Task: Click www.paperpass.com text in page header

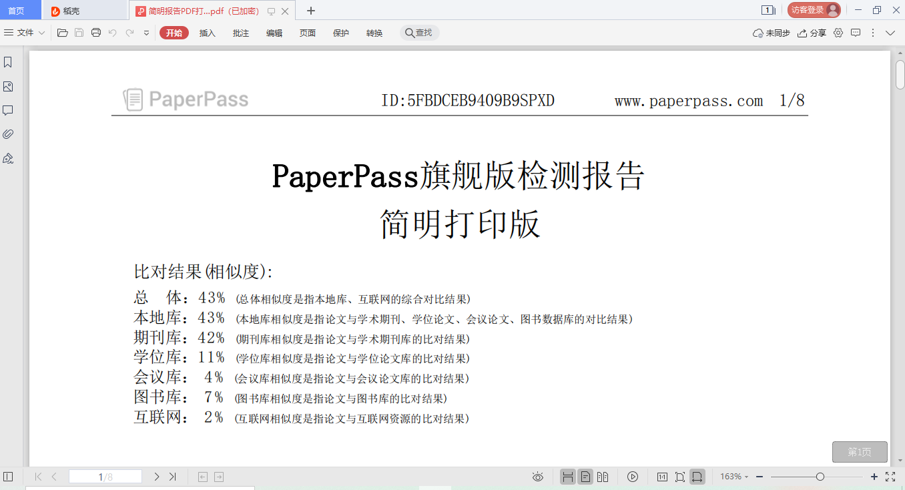Action: coord(689,101)
